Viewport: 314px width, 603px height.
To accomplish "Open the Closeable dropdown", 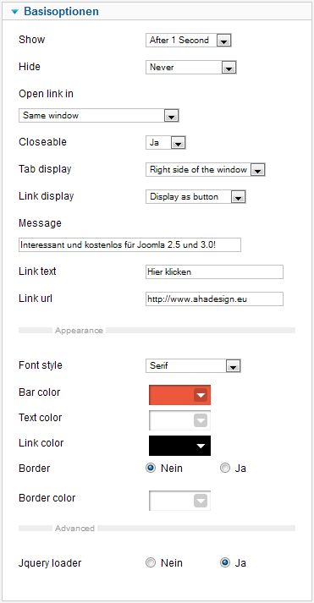I will [x=166, y=142].
